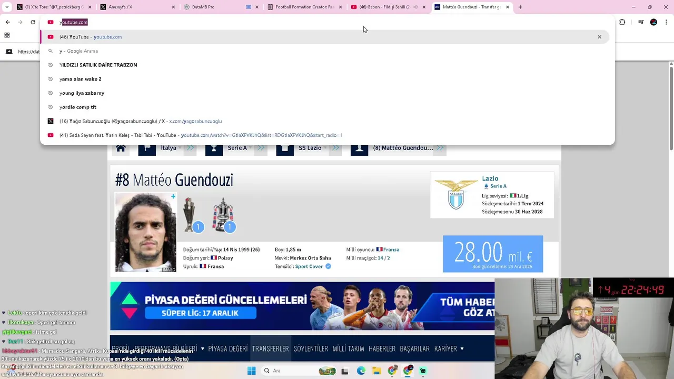Close the DataMB Pro tab
This screenshot has width=674, height=379.
coord(257,7)
